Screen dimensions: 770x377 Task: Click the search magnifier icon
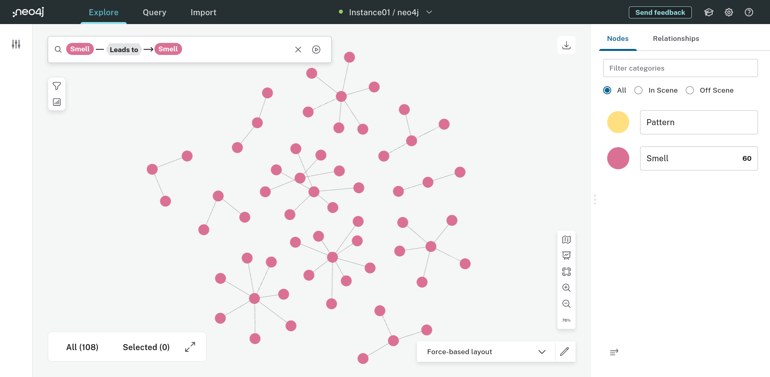58,49
